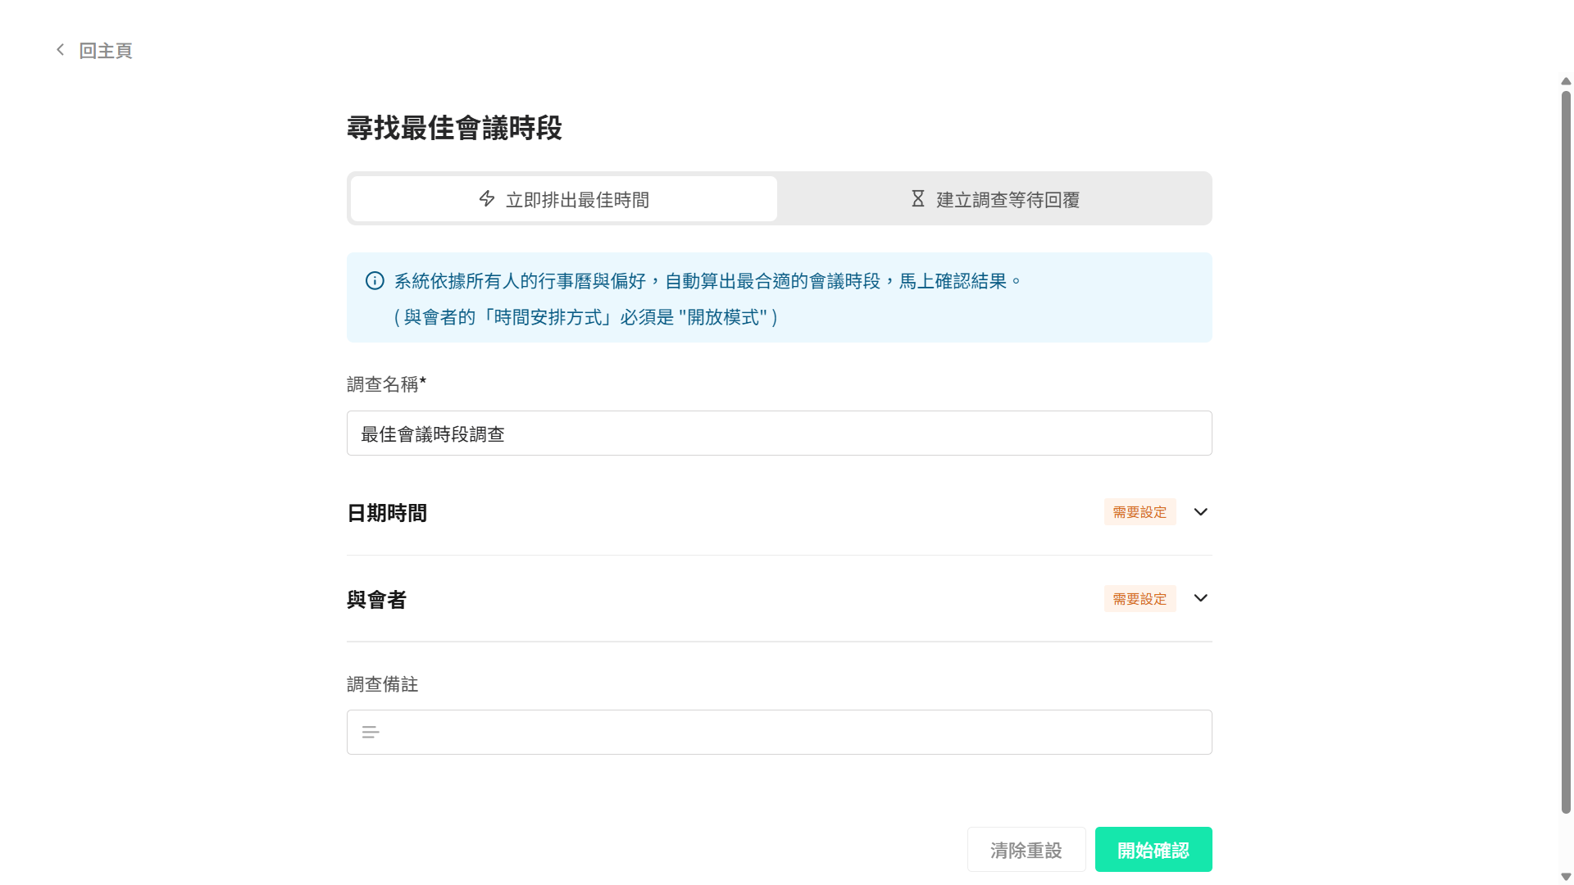Click the scrollbar up arrow

pos(1564,81)
